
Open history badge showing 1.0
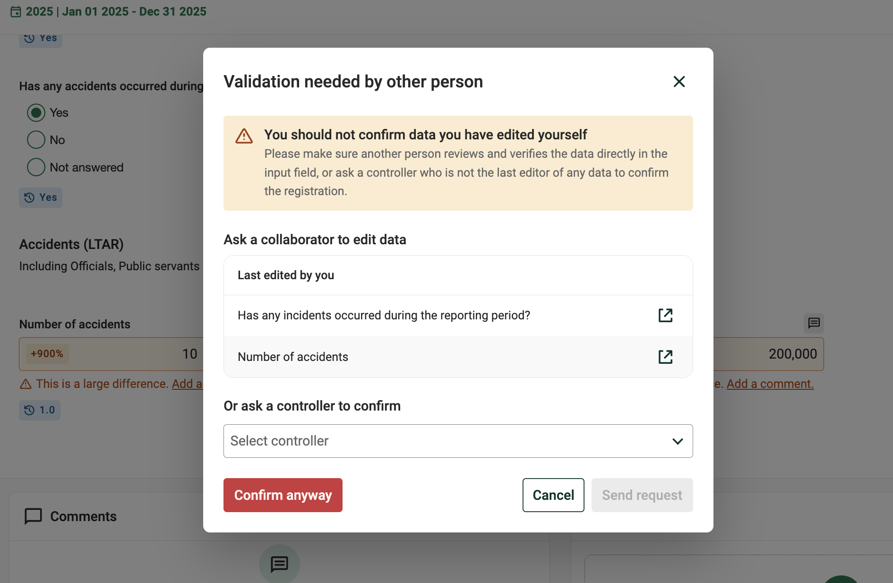[x=40, y=410]
